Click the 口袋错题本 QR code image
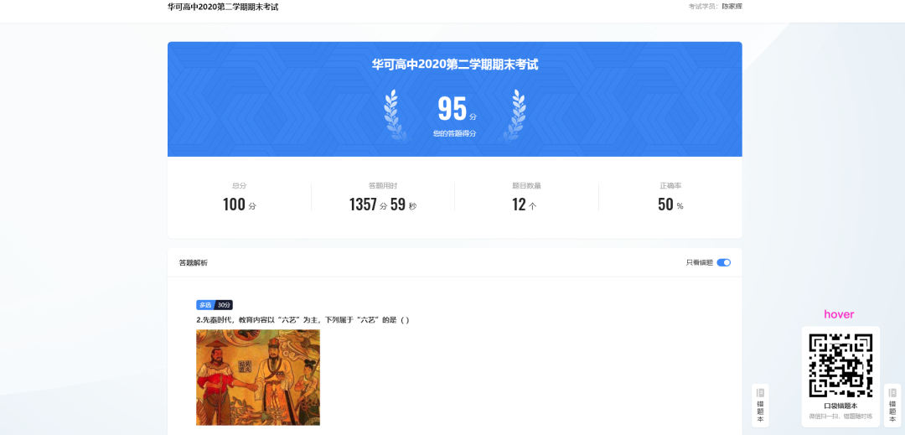The image size is (905, 435). tap(840, 365)
